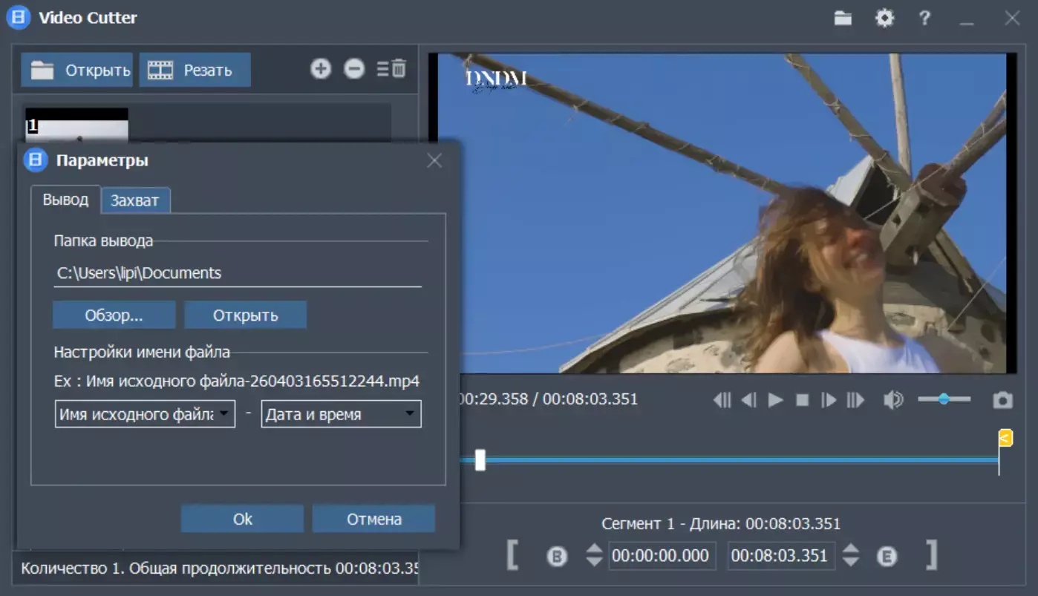The width and height of the screenshot is (1038, 596).
Task: Confirm settings with the Ok button
Action: pos(242,519)
